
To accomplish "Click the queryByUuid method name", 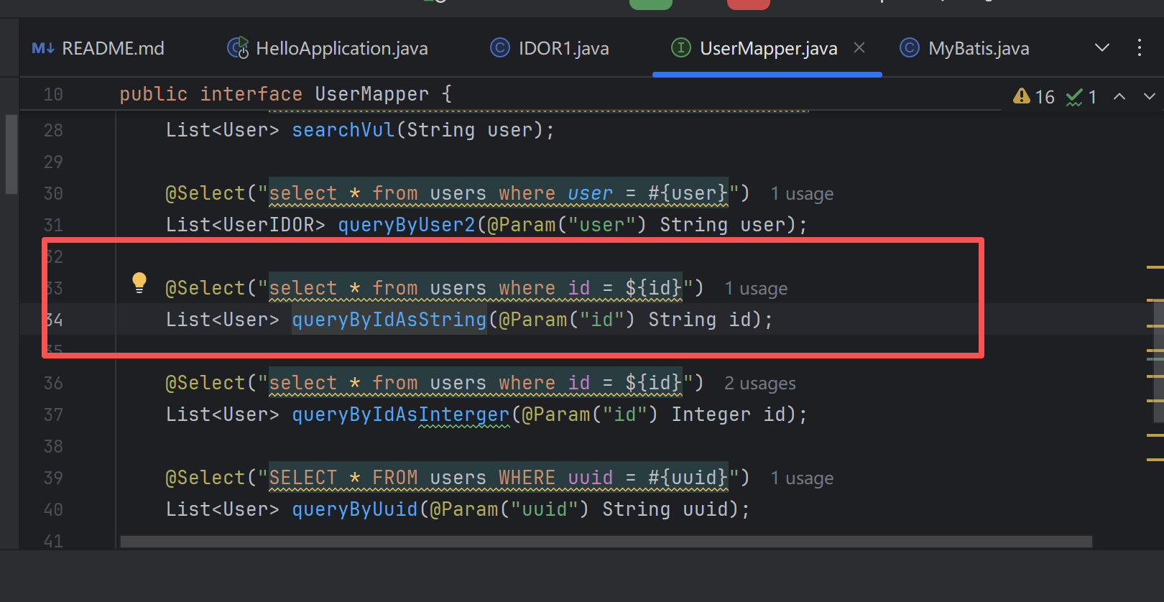I will [355, 509].
